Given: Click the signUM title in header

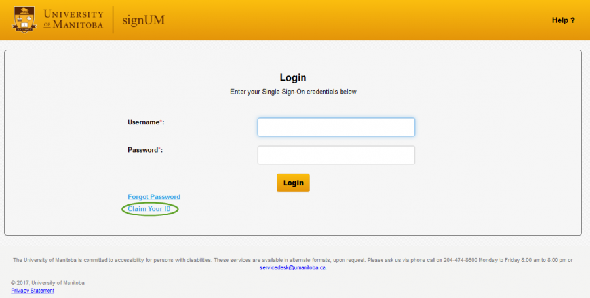Looking at the screenshot, I should coord(143,20).
